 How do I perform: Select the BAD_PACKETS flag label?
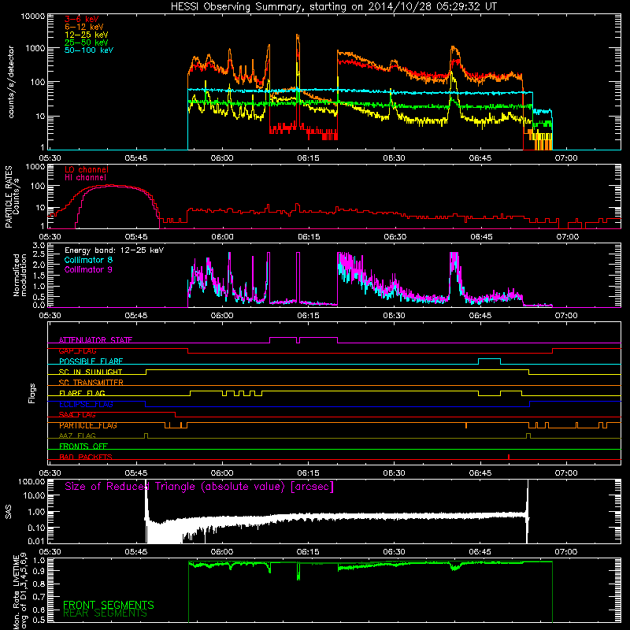(86, 457)
